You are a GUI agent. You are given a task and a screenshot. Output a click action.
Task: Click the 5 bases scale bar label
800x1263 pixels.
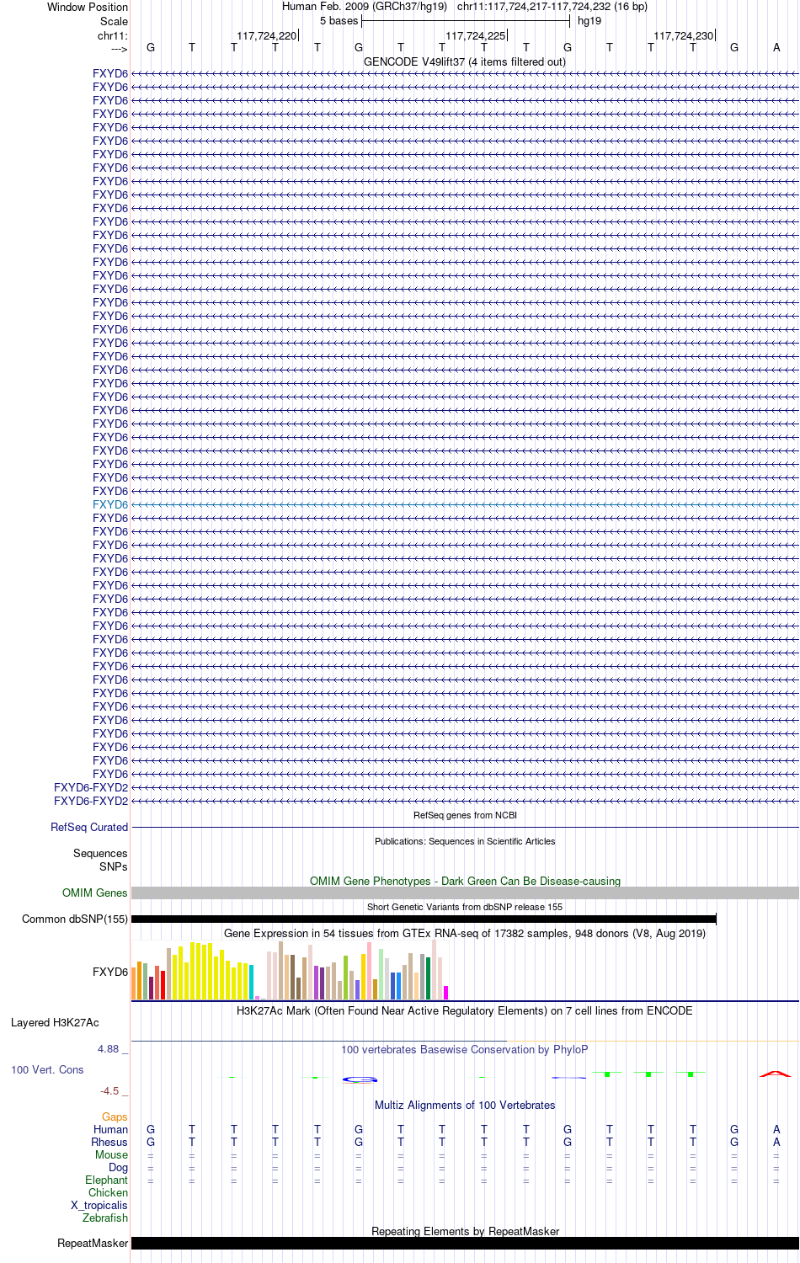coord(339,21)
